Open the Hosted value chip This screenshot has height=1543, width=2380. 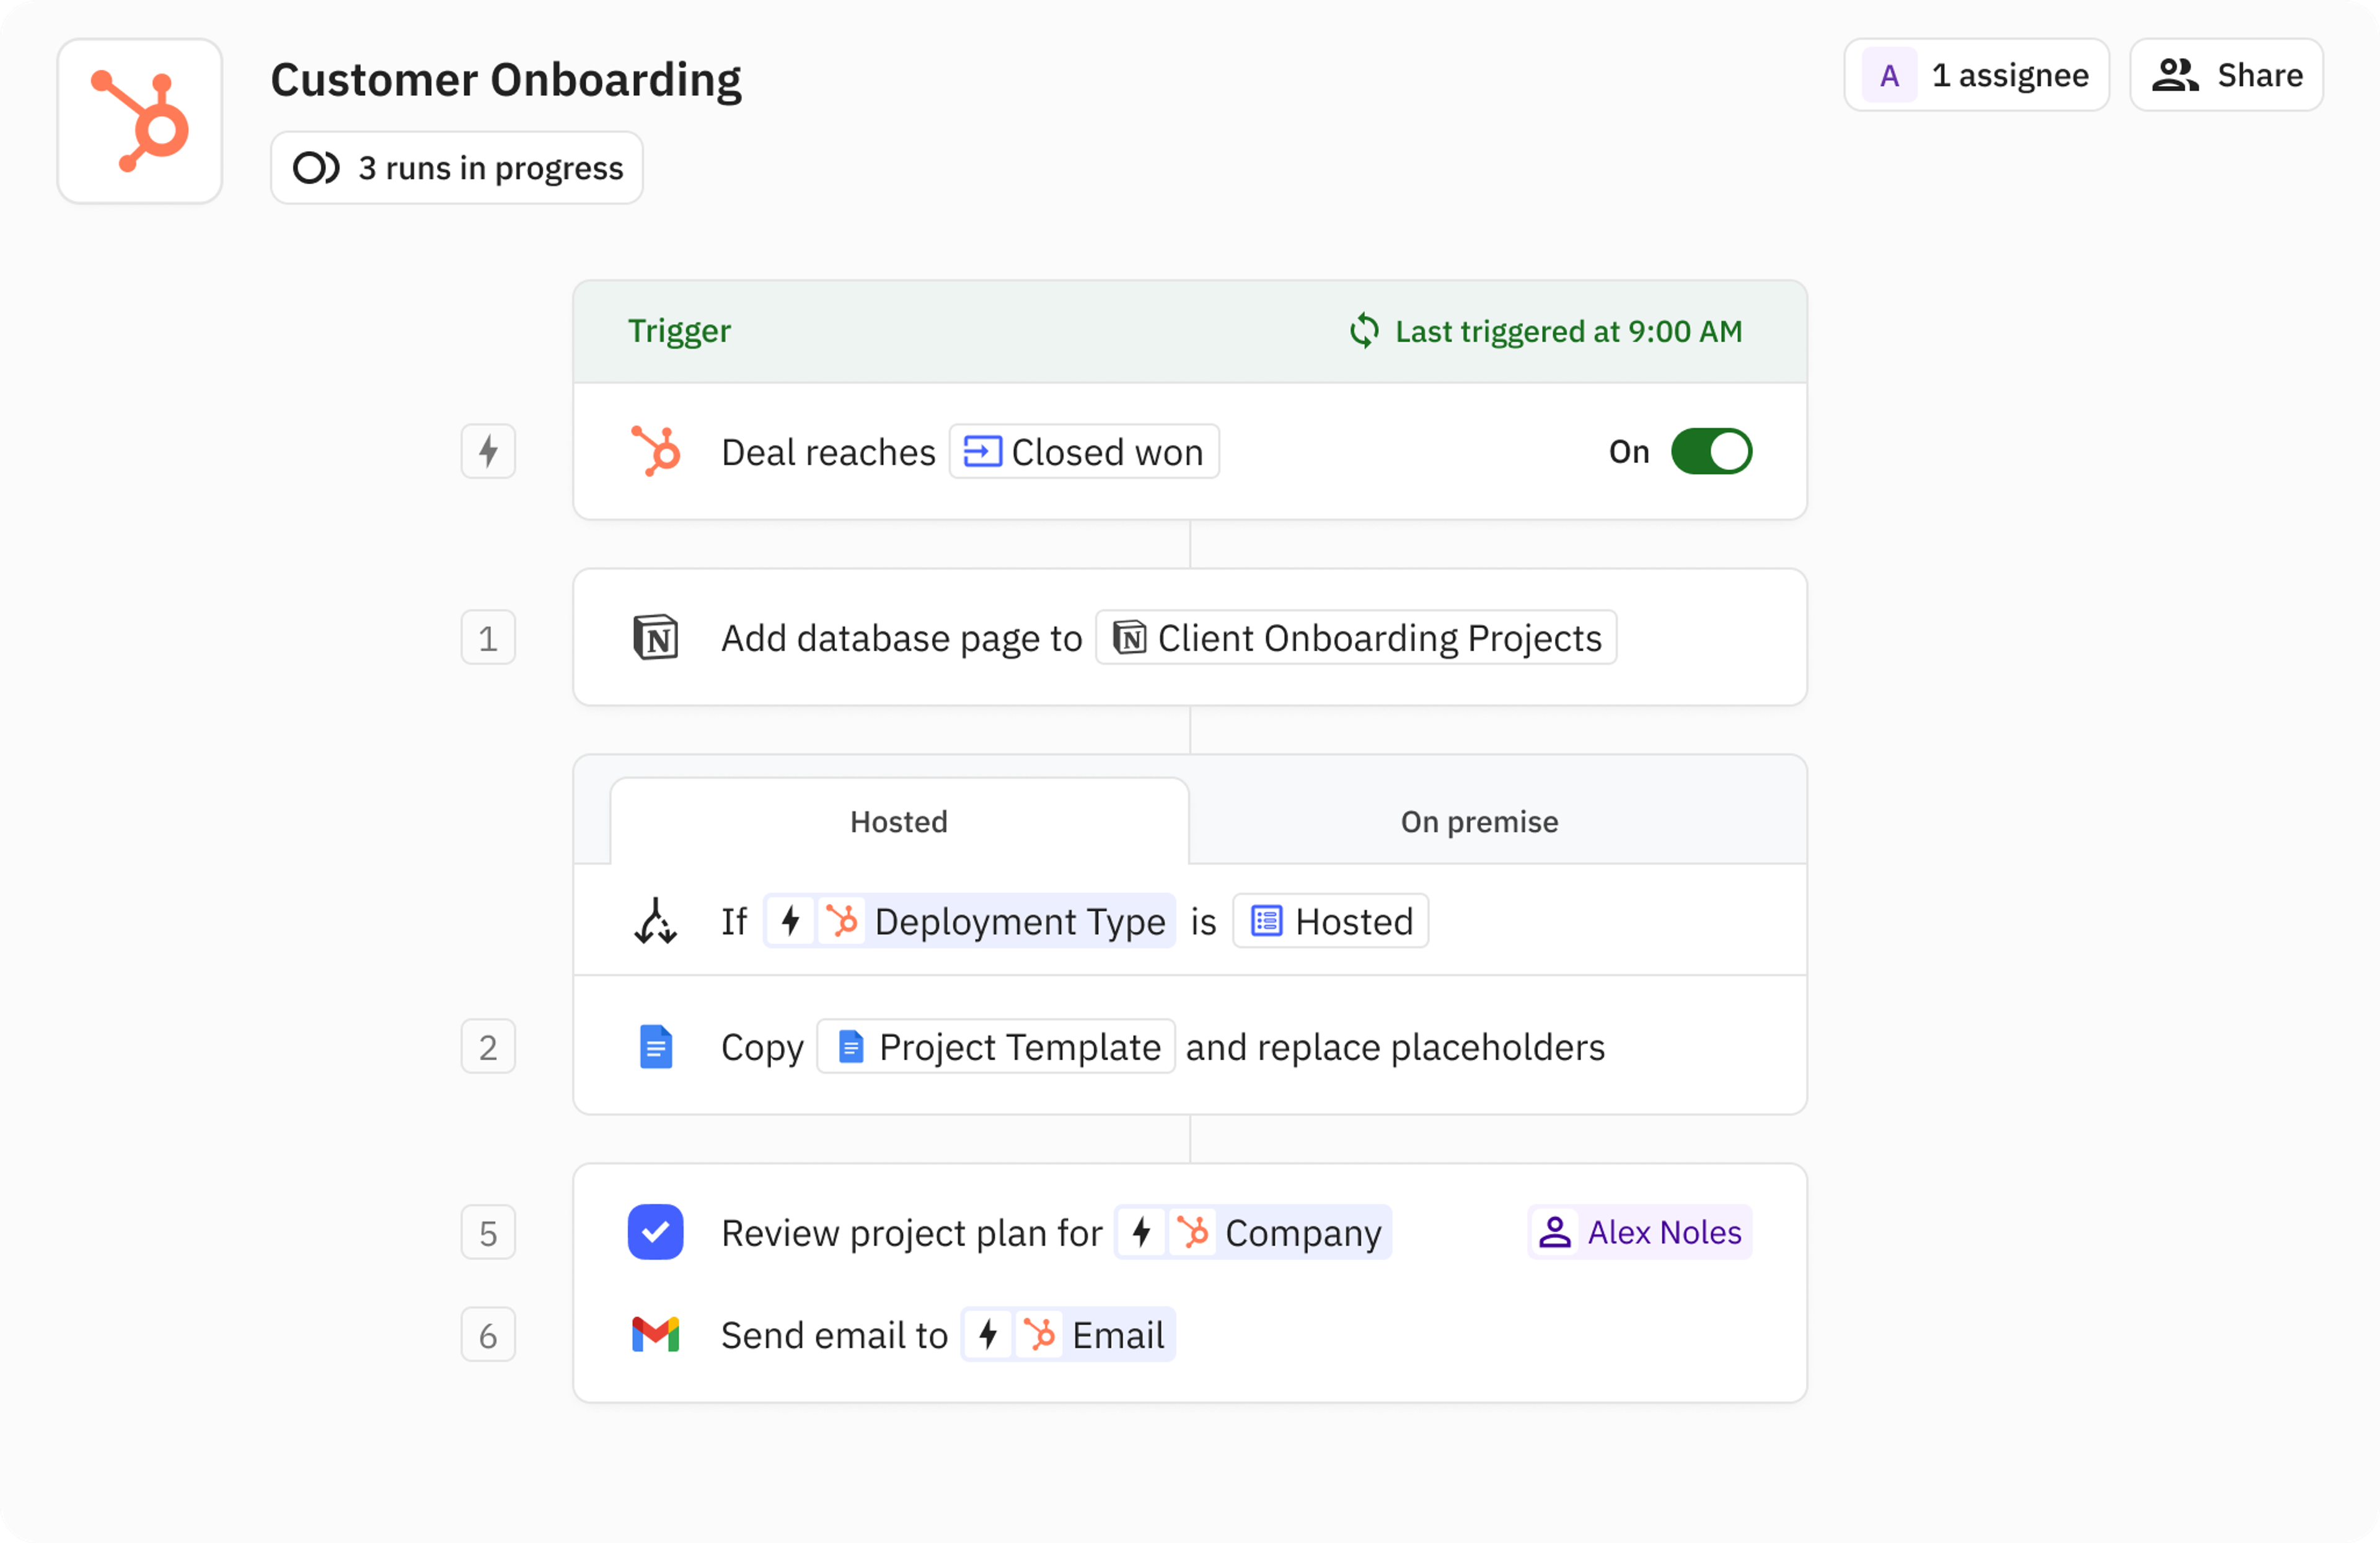tap(1330, 921)
